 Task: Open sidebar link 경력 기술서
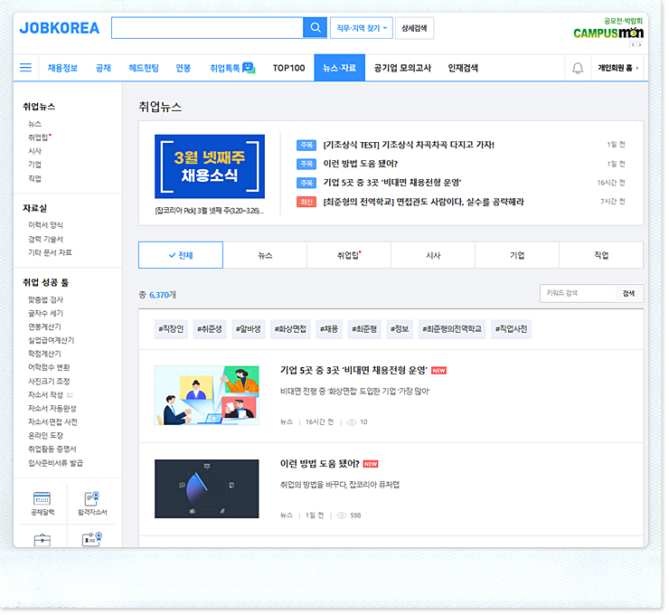tap(45, 239)
